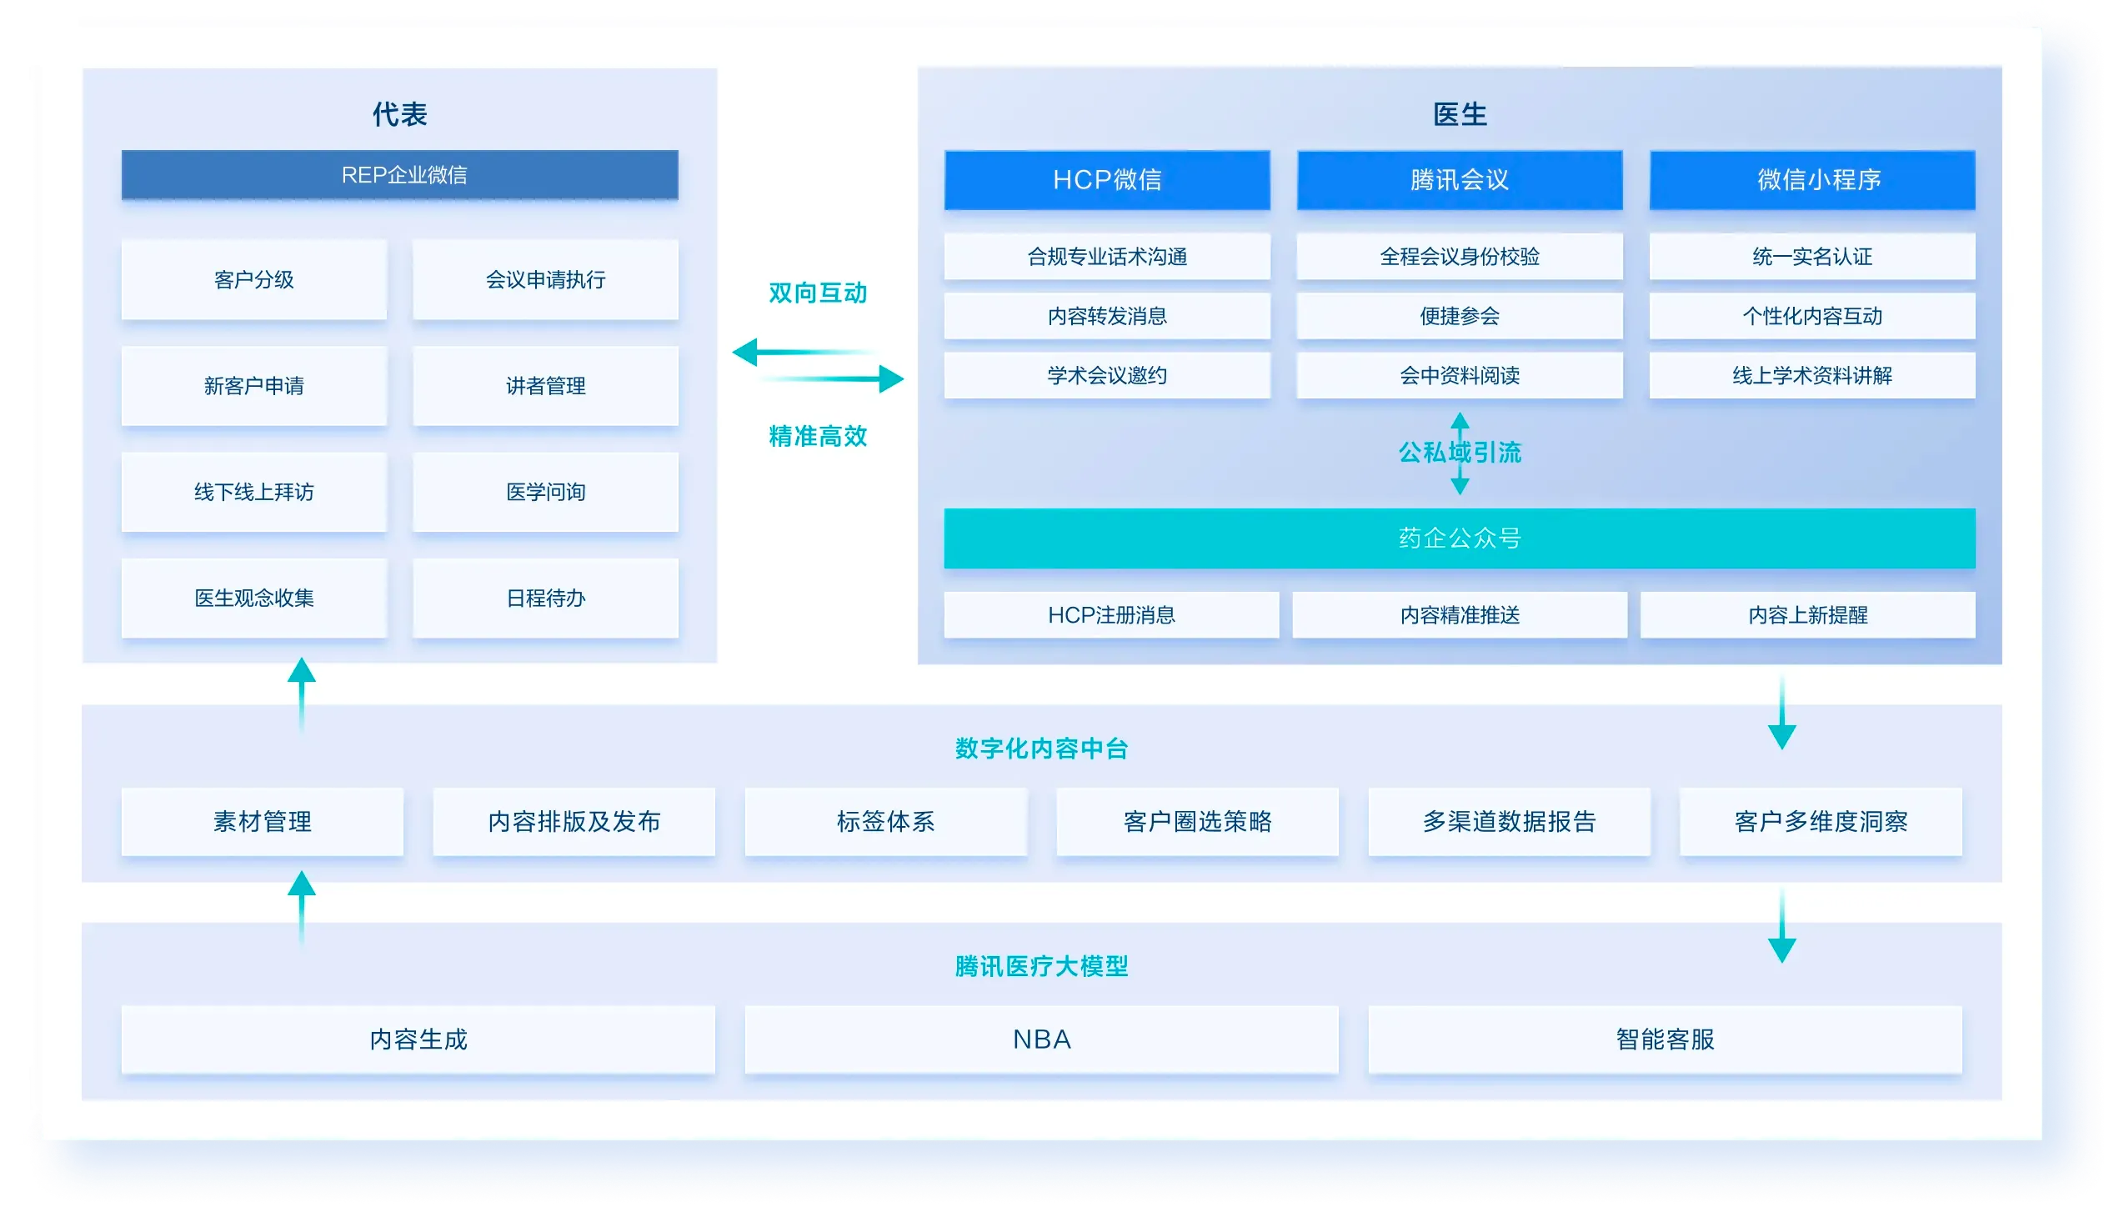Image resolution: width=2109 pixels, height=1207 pixels.
Task: Select 统一实名认证 item
Action: coord(1811,257)
